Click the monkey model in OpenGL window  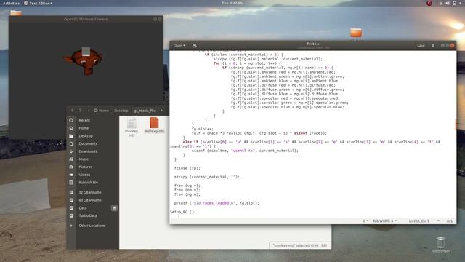coord(84,60)
